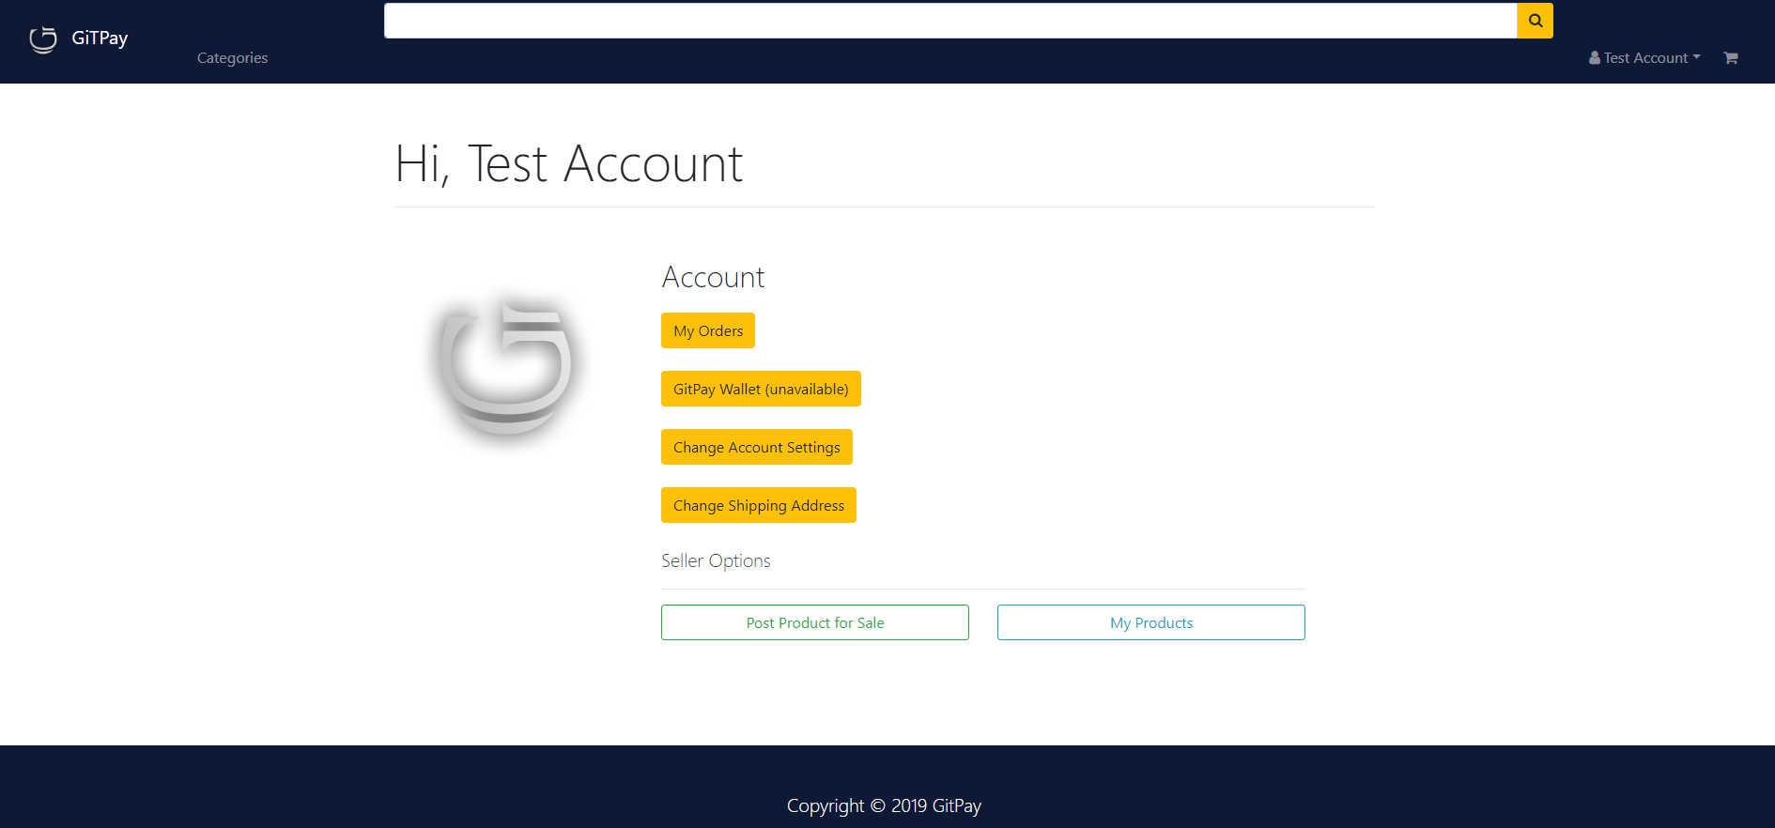Screen dimensions: 1775x828
Task: Click the 'Copyright © 2019 GitPay' footer text
Action: (884, 805)
